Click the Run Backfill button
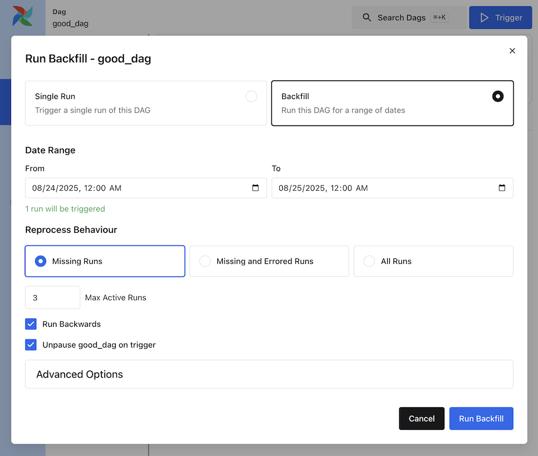Viewport: 538px width, 456px height. coord(481,419)
